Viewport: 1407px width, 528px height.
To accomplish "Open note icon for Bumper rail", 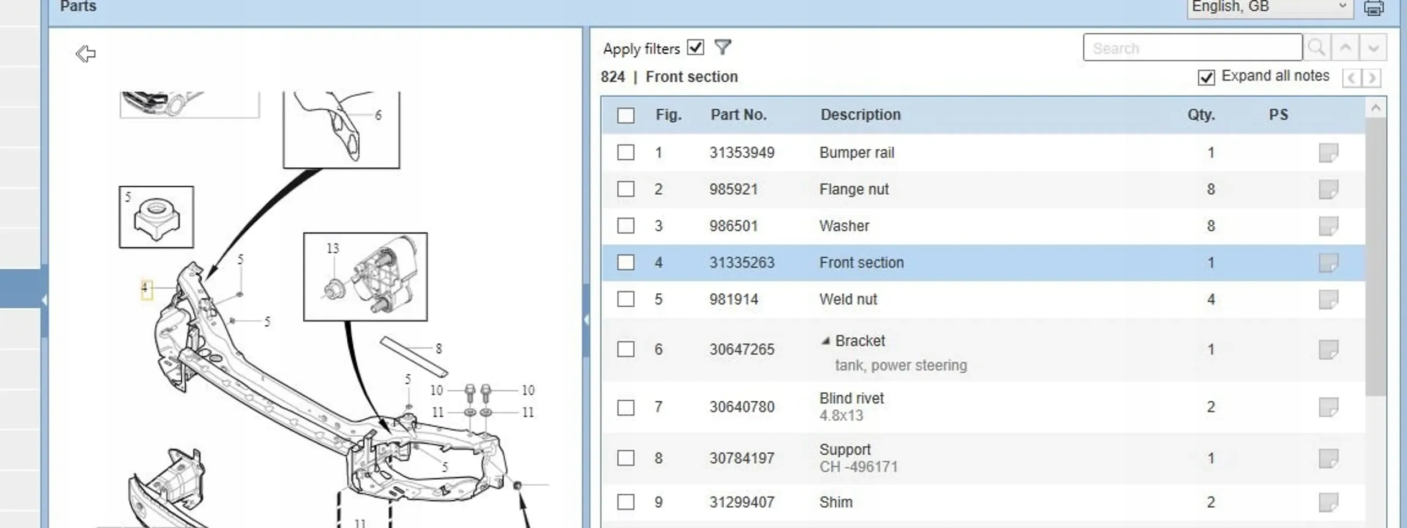I will [x=1328, y=153].
